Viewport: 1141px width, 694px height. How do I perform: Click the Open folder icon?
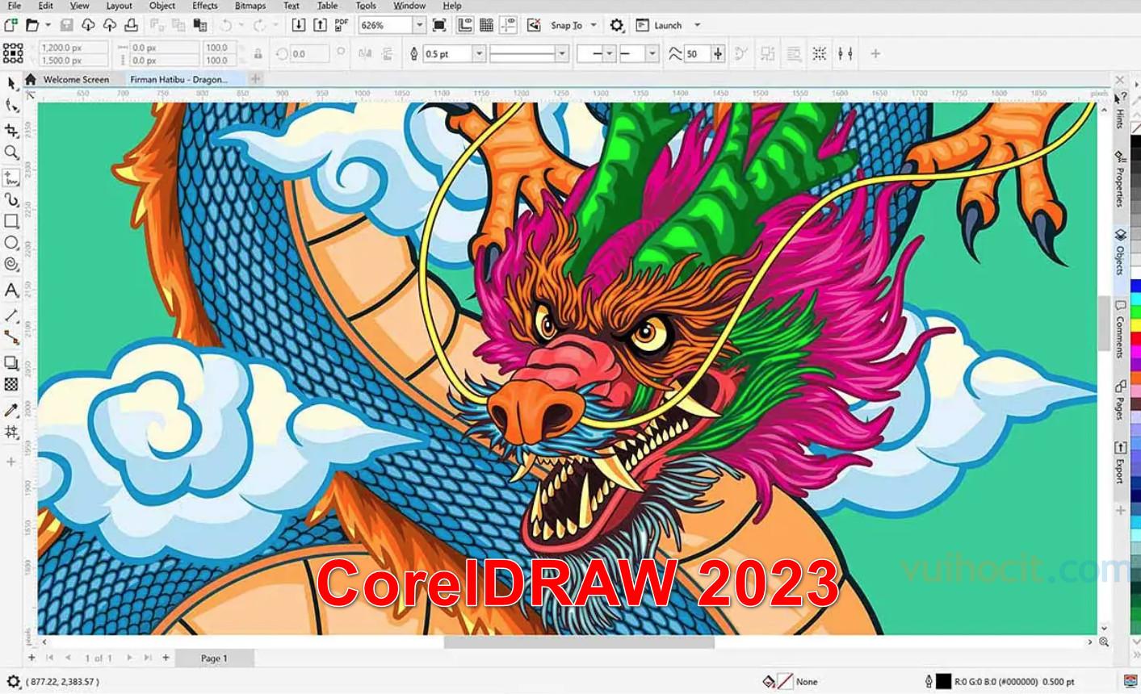click(x=32, y=25)
